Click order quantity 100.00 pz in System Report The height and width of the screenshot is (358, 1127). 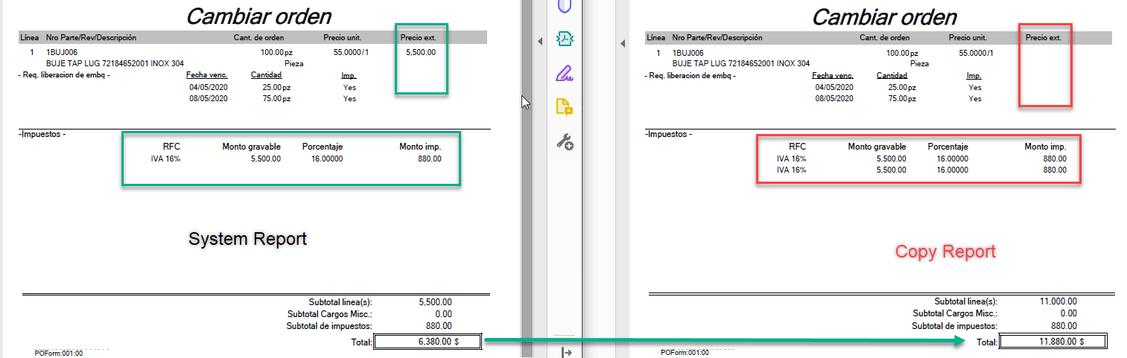coord(276,52)
